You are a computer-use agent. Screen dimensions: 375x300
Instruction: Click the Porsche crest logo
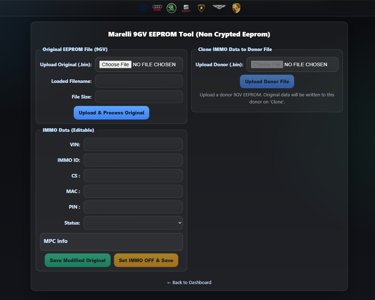point(236,8)
